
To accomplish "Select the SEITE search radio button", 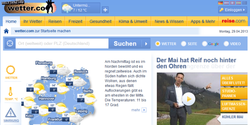I will click(x=184, y=44).
